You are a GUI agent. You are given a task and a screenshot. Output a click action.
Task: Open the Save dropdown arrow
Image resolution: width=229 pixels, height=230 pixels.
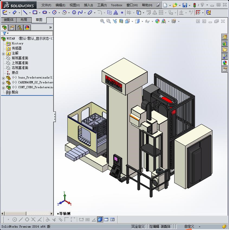click(x=189, y=5)
